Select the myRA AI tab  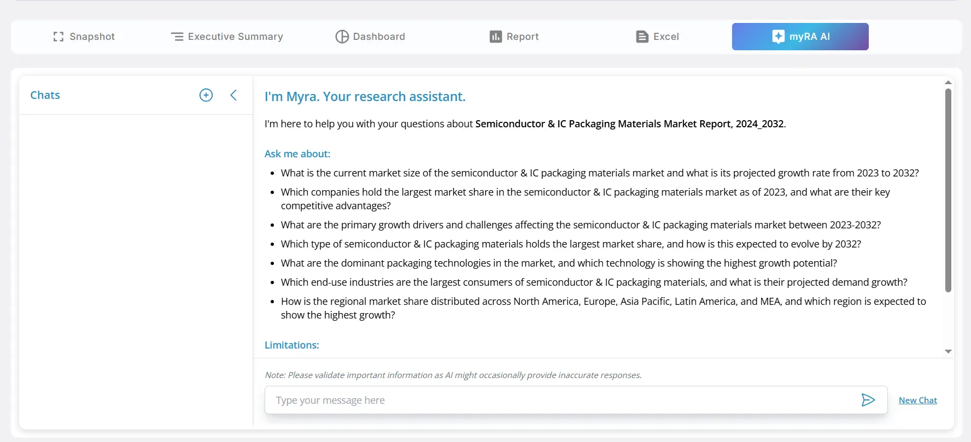coord(800,37)
